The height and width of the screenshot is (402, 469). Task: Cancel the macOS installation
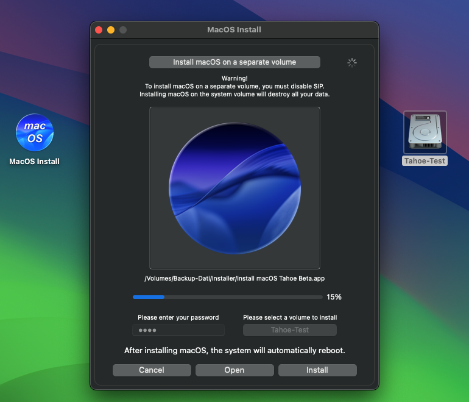point(152,370)
